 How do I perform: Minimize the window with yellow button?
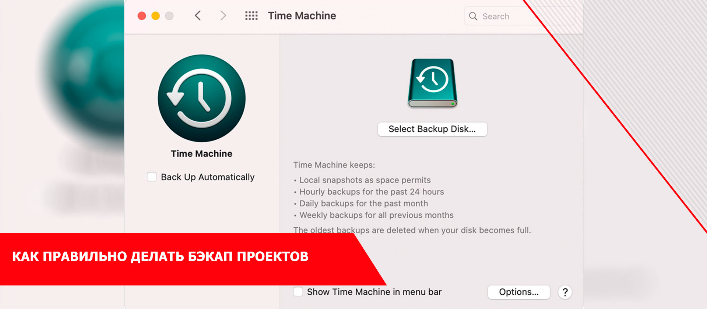pos(156,16)
